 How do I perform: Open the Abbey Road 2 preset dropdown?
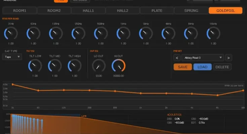203,58
